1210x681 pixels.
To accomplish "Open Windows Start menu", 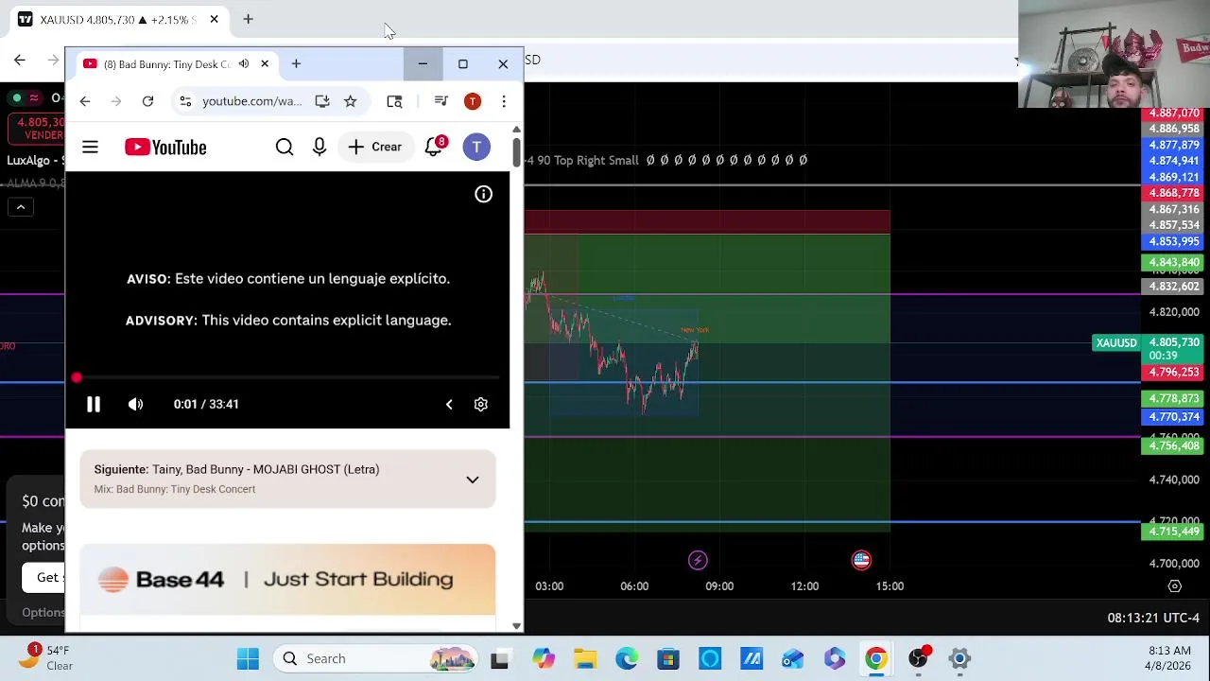I will [x=248, y=658].
